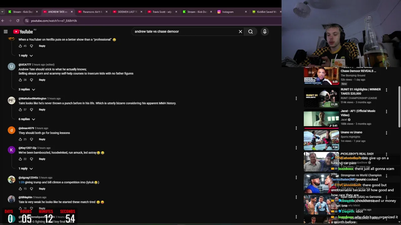The height and width of the screenshot is (225, 401).
Task: Click the recommended videos sidebar scrollbar
Action: (x=399, y=106)
